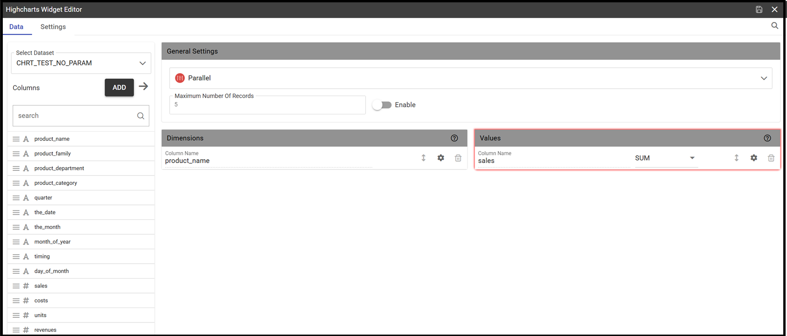This screenshot has height=336, width=787.
Task: Click the General Settings header
Action: 471,51
